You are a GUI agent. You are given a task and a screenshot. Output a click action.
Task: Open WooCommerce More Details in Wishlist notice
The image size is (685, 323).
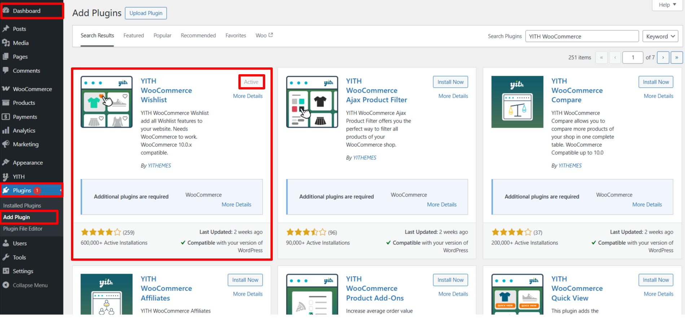236,204
